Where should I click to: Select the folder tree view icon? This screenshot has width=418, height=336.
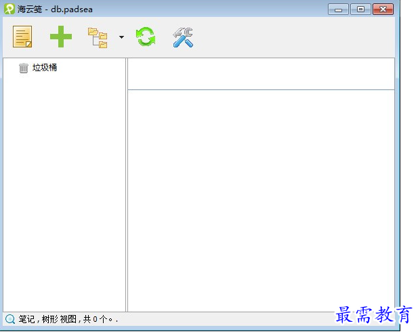pos(98,38)
